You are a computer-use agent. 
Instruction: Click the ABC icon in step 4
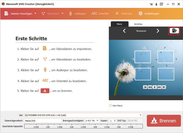coord(45,81)
